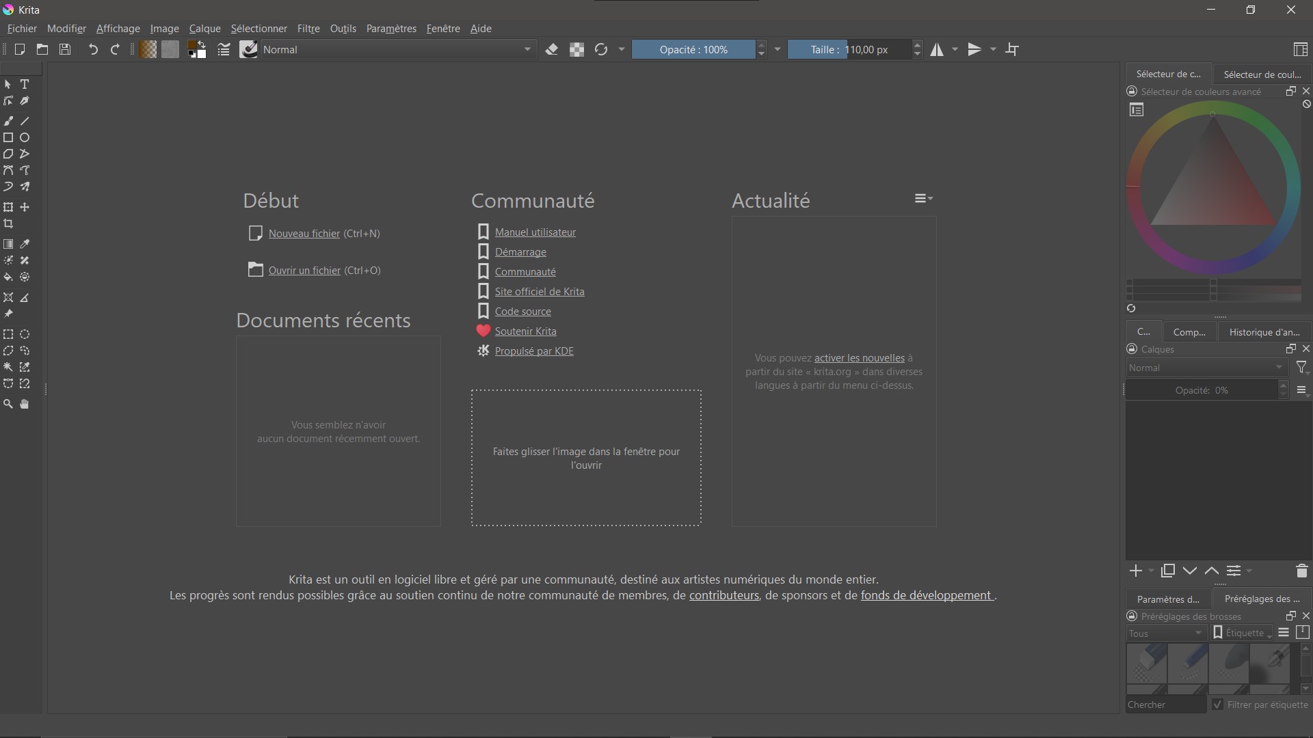1313x738 pixels.
Task: Select the Pan hand tool
Action: pos(25,405)
